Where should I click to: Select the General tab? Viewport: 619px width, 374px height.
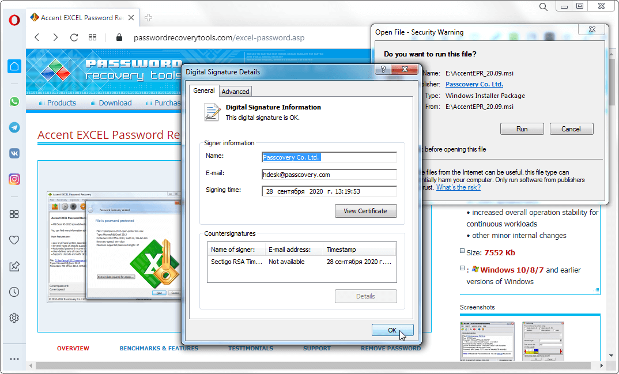[204, 90]
